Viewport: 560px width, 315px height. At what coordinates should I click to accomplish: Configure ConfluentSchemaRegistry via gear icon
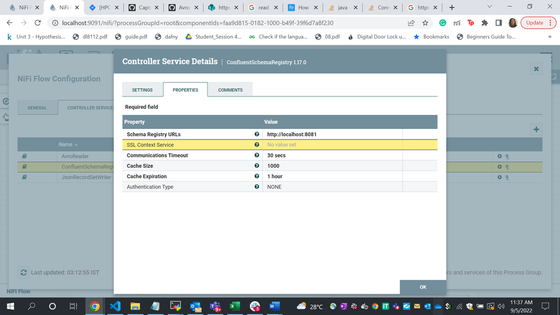coord(499,167)
